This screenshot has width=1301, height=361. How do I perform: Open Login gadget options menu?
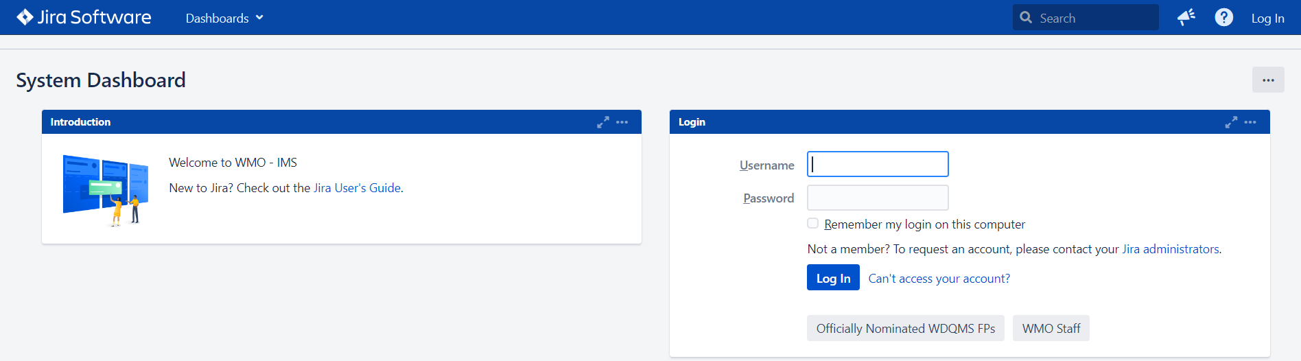pyautogui.click(x=1250, y=122)
